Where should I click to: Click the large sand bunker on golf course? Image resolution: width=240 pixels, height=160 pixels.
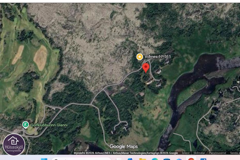[x=41, y=58]
